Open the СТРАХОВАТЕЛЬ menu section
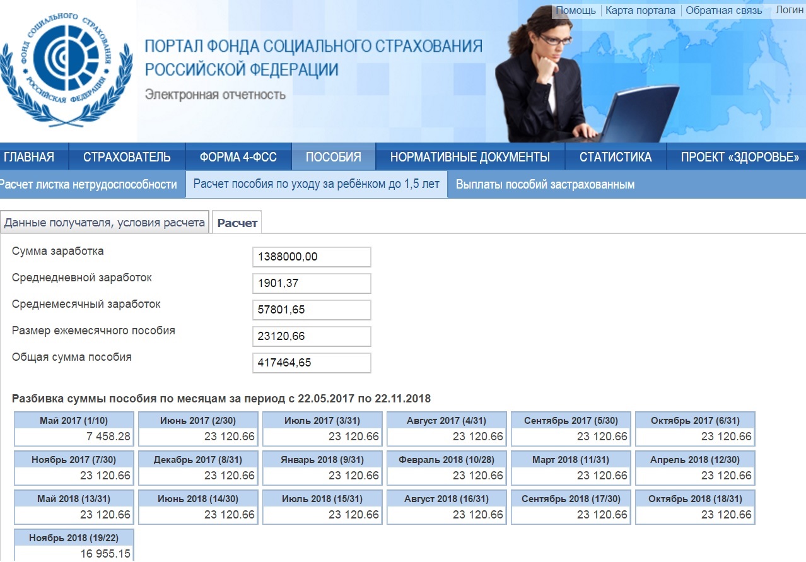Screen dimensions: 806x562 pos(127,157)
